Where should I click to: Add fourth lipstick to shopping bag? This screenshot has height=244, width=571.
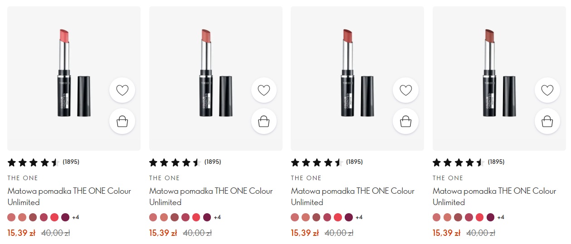click(547, 121)
